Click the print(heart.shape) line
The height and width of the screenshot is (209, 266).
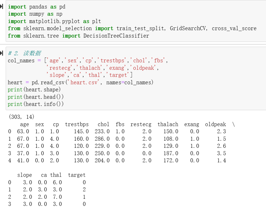(34, 90)
